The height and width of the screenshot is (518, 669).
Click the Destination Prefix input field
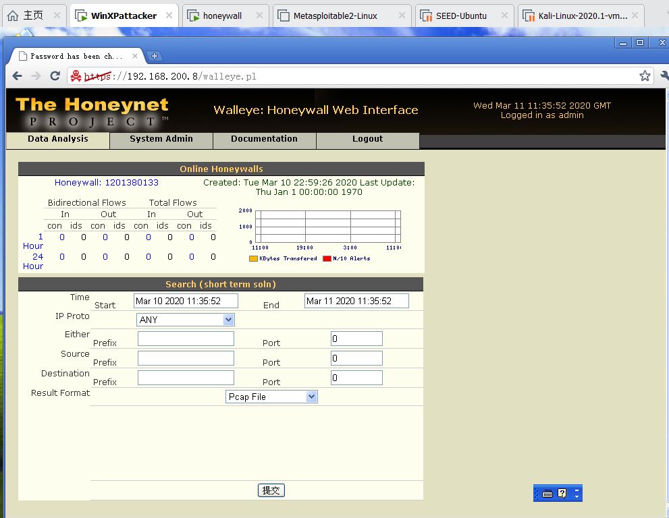click(186, 378)
